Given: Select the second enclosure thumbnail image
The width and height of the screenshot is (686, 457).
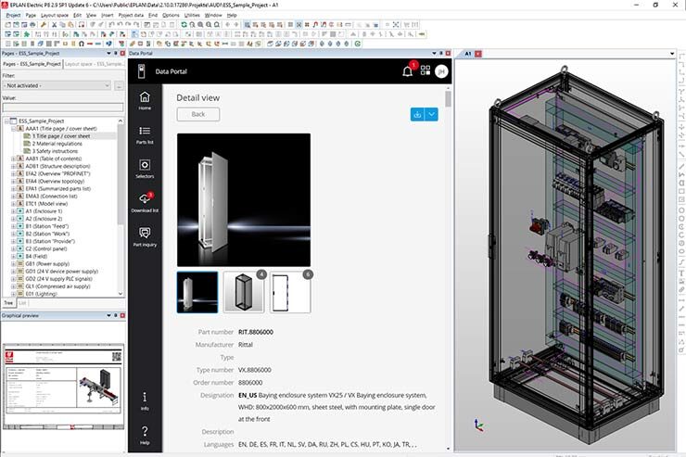Looking at the screenshot, I should pos(244,292).
